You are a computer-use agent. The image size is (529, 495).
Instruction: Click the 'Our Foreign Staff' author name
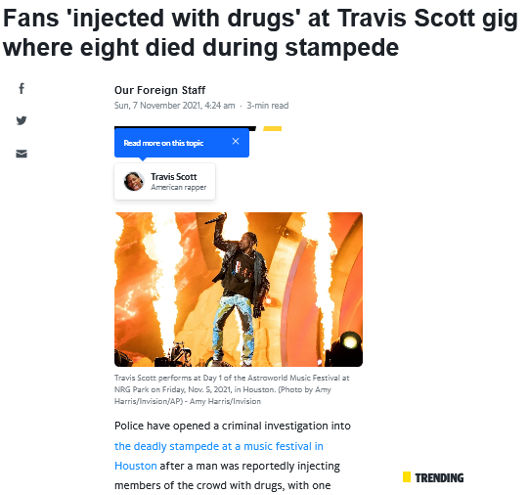coord(159,90)
